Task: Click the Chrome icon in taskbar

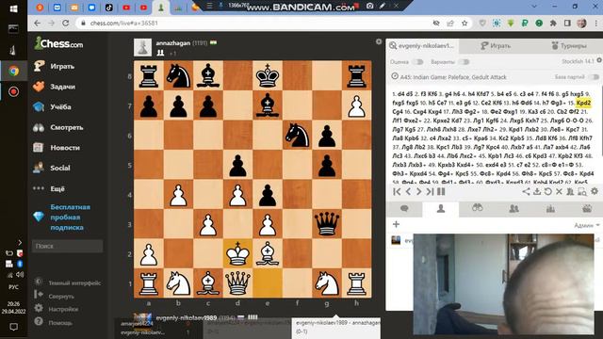Action: click(x=13, y=72)
